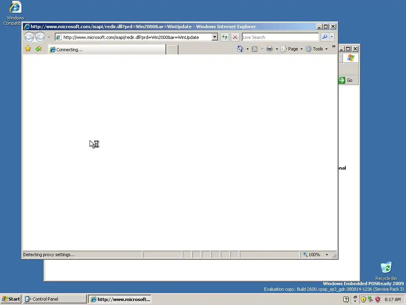The width and height of the screenshot is (406, 305).
Task: Click the Add to Favorites star-plus icon
Action: (x=38, y=48)
